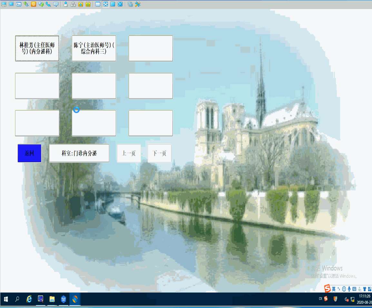This screenshot has height=308, width=372.
Task: Open the single speech bubble message icon
Action: (56, 4)
